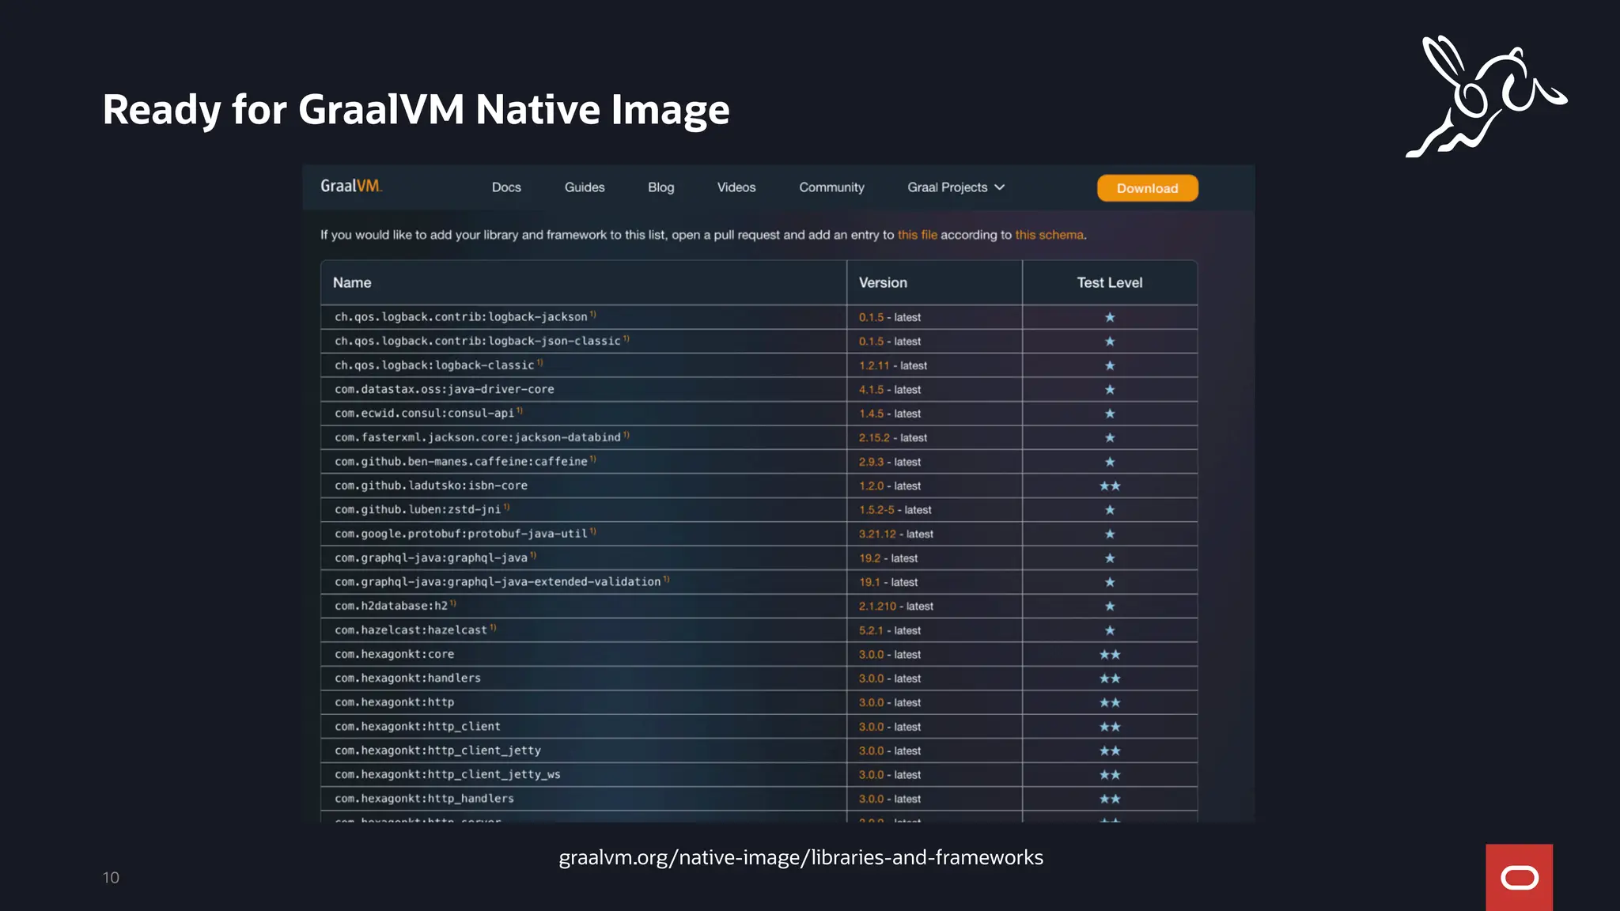Image resolution: width=1620 pixels, height=911 pixels.
Task: Select com.h2database:h2 entry
Action: pyautogui.click(x=391, y=606)
